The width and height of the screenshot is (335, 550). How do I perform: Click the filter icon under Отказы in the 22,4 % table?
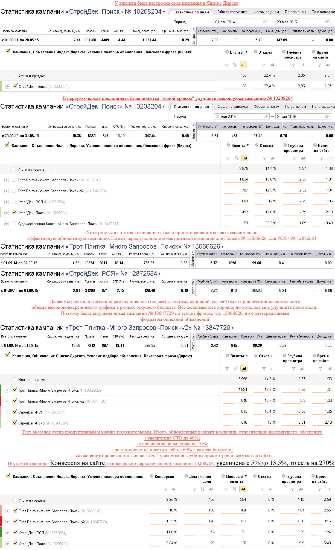pos(263,65)
